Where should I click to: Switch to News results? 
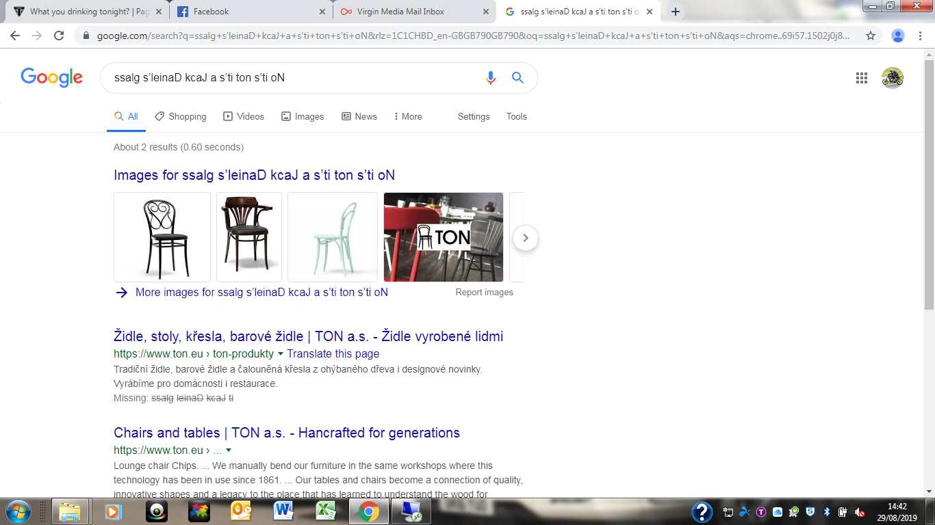click(x=359, y=116)
